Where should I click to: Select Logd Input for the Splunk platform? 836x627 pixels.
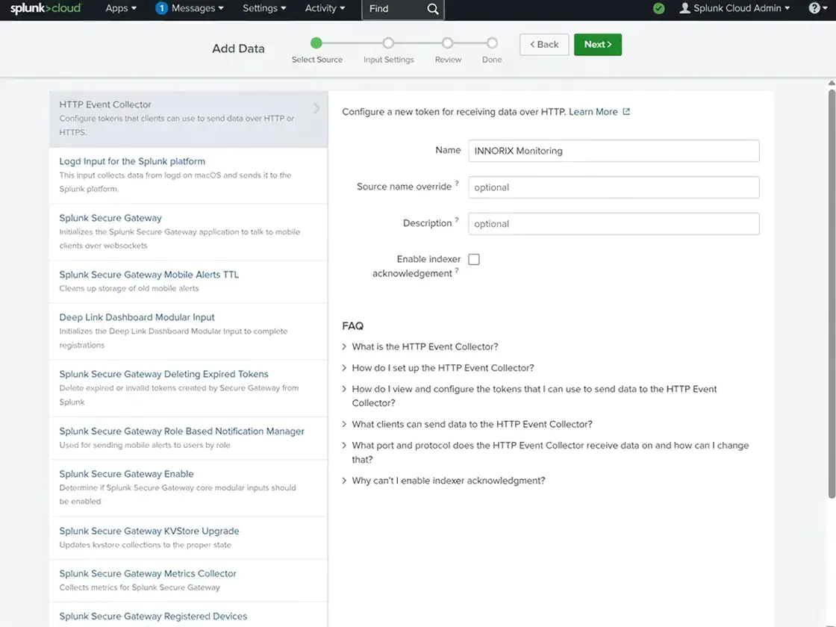pos(189,175)
